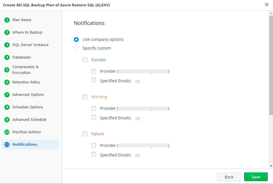Switch to the Notifications section

click(x=25, y=144)
